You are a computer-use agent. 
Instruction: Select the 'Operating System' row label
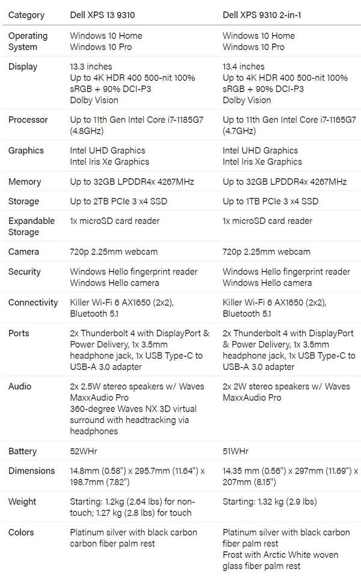click(27, 41)
